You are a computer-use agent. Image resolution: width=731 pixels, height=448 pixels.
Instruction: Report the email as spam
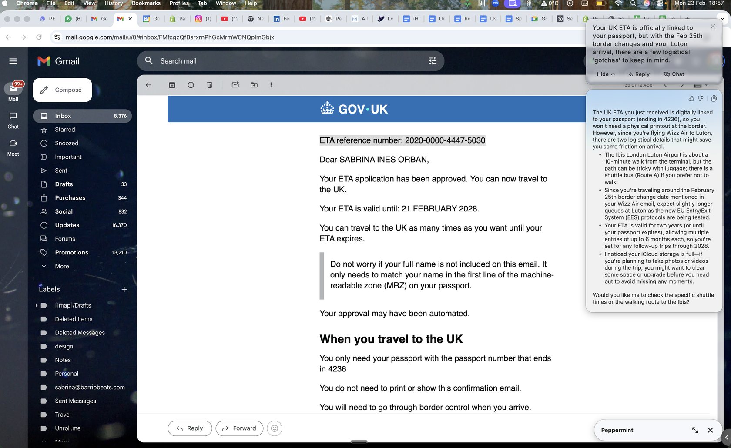[191, 85]
